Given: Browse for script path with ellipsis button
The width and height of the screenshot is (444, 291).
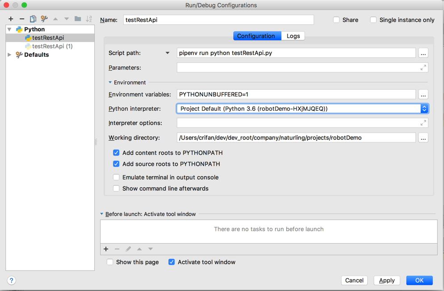Looking at the screenshot, I should (x=423, y=53).
